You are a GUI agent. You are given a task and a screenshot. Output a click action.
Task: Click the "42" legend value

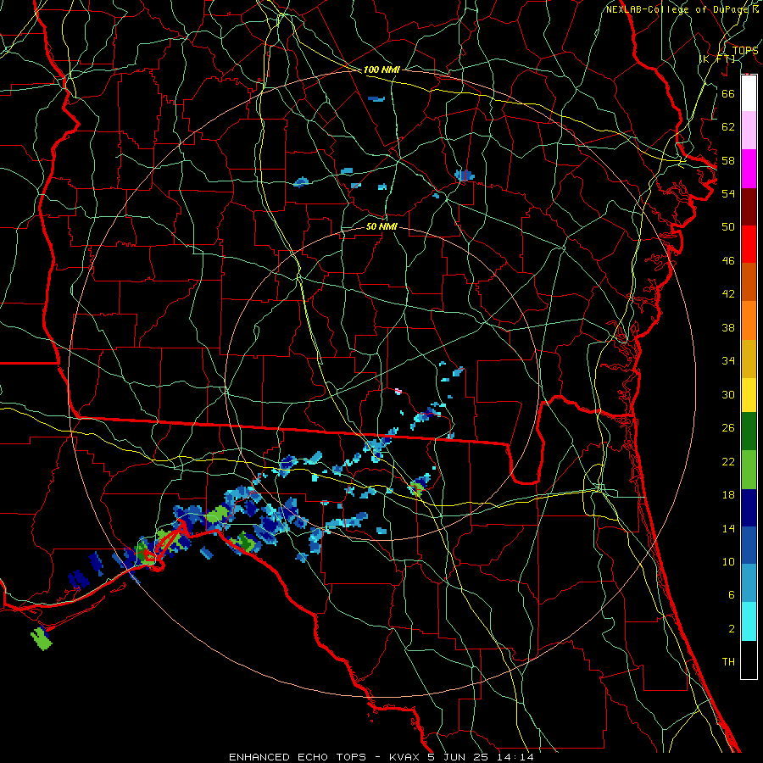point(728,294)
